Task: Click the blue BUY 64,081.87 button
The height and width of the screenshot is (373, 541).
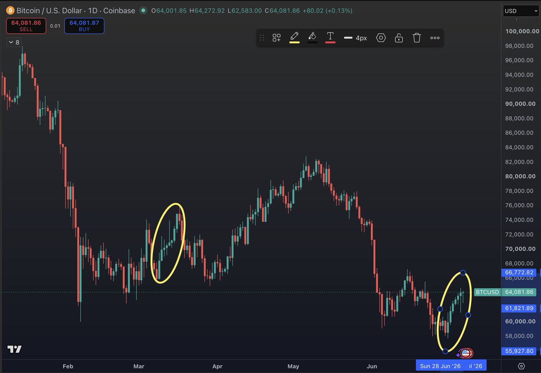Action: coord(84,26)
